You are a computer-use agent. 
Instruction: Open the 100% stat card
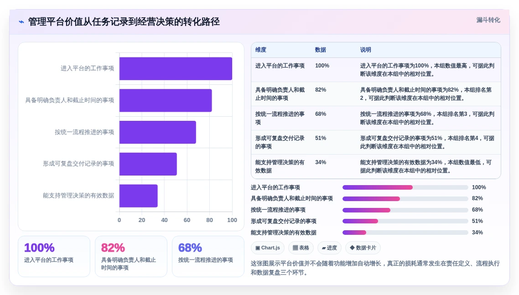pyautogui.click(x=54, y=256)
